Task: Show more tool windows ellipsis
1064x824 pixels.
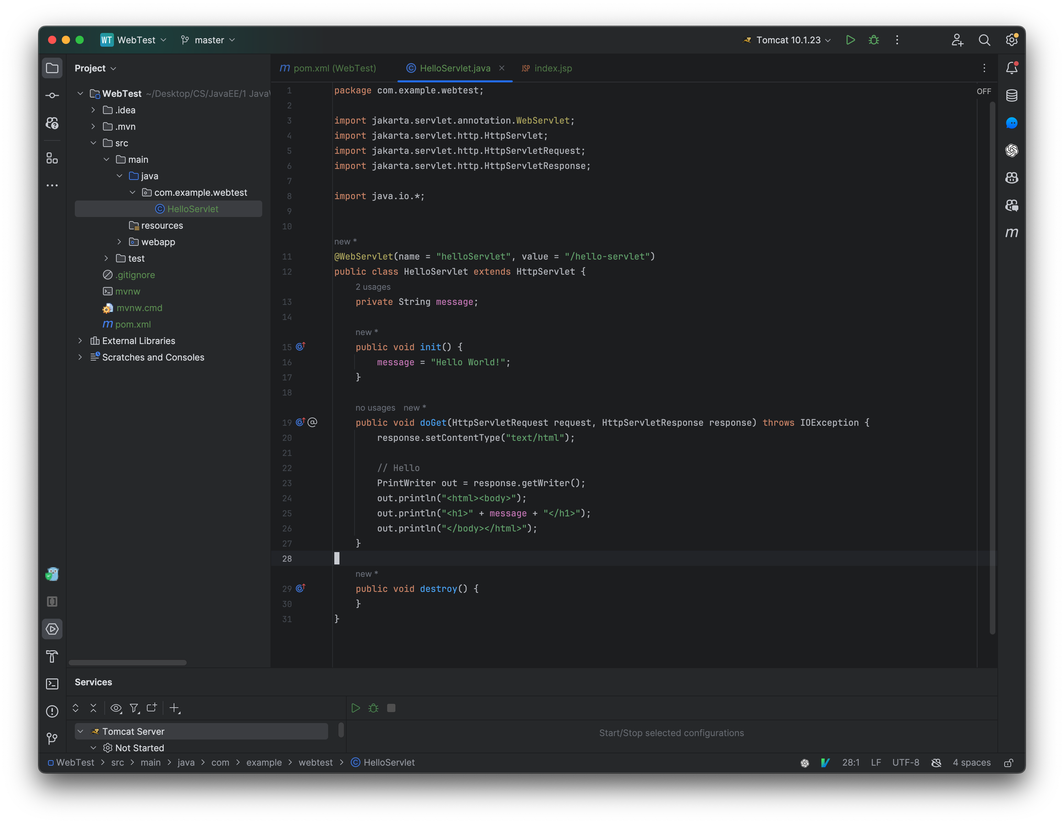Action: coord(52,186)
